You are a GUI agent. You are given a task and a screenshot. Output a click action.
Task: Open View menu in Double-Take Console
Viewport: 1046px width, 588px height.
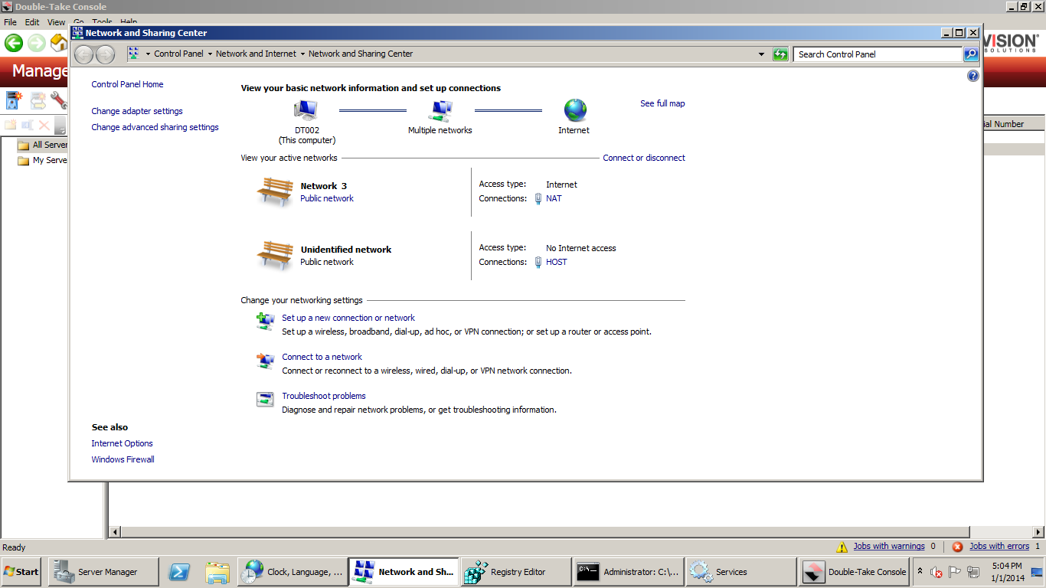tap(57, 22)
